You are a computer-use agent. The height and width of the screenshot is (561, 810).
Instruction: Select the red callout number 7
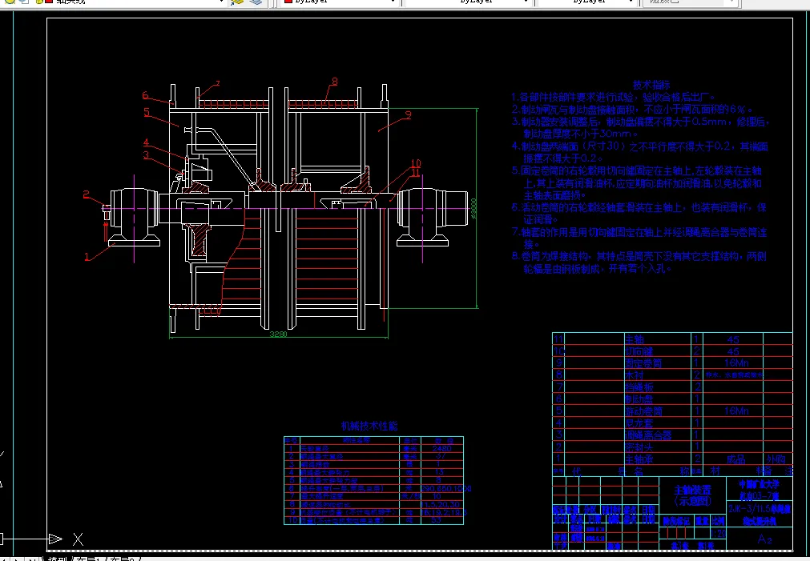point(218,83)
